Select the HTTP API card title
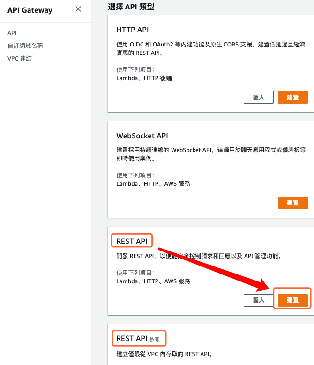 (x=132, y=30)
